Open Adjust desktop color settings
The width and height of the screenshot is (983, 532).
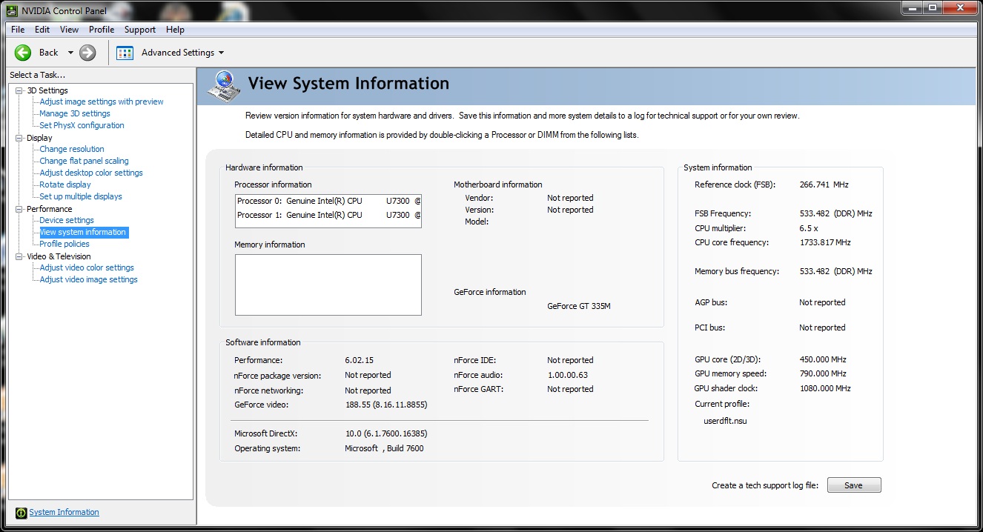point(91,173)
